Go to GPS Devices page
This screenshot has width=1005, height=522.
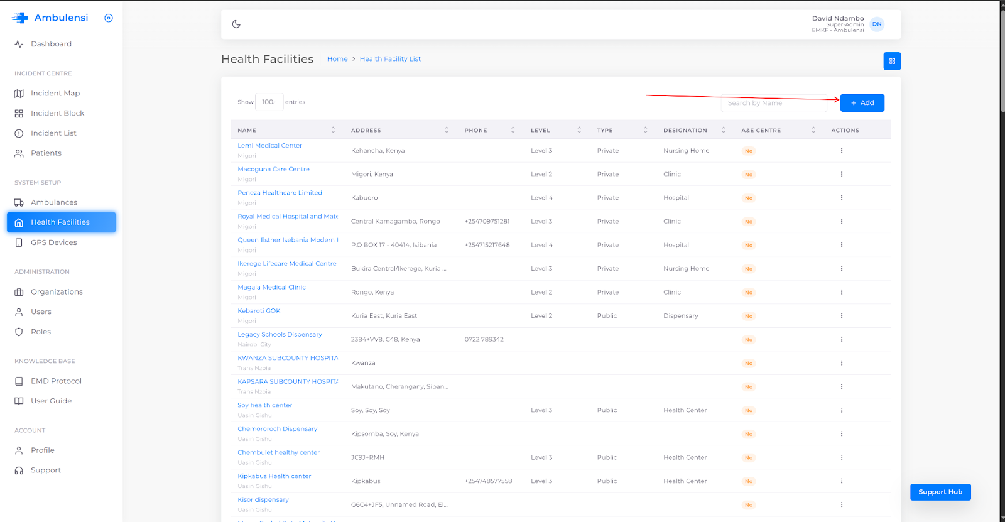54,242
